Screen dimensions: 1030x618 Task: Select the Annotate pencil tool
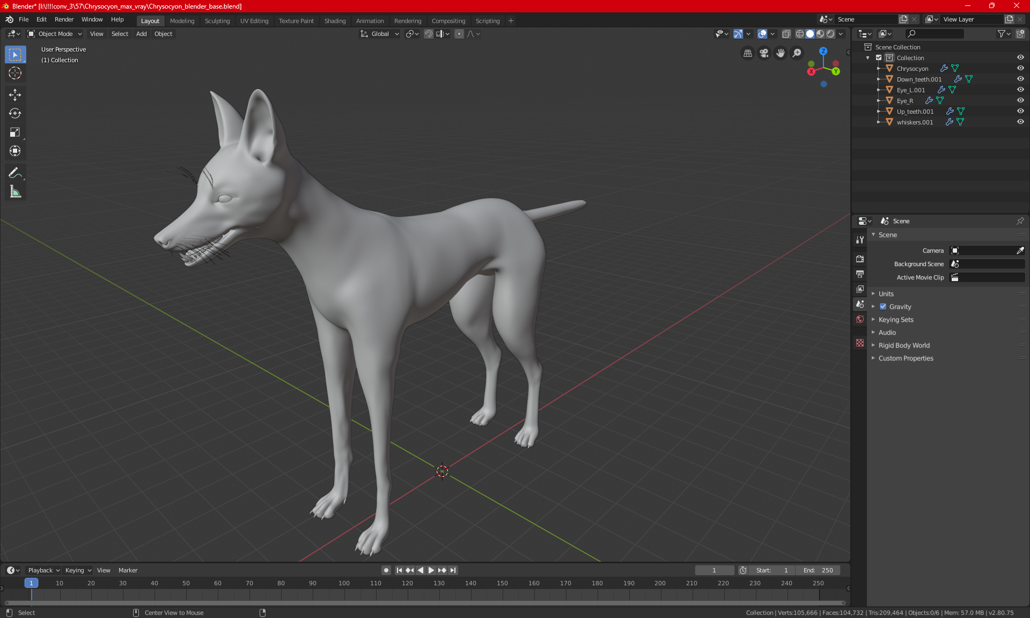(x=15, y=173)
